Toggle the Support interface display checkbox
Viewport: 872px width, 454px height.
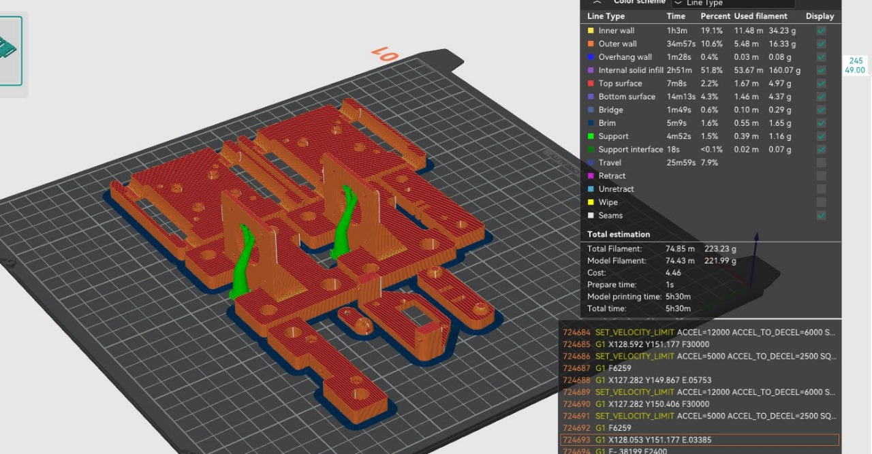pos(822,149)
